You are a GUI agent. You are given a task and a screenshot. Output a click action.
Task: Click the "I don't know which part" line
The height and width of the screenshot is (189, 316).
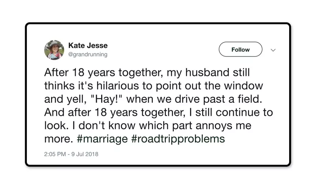pos(148,126)
